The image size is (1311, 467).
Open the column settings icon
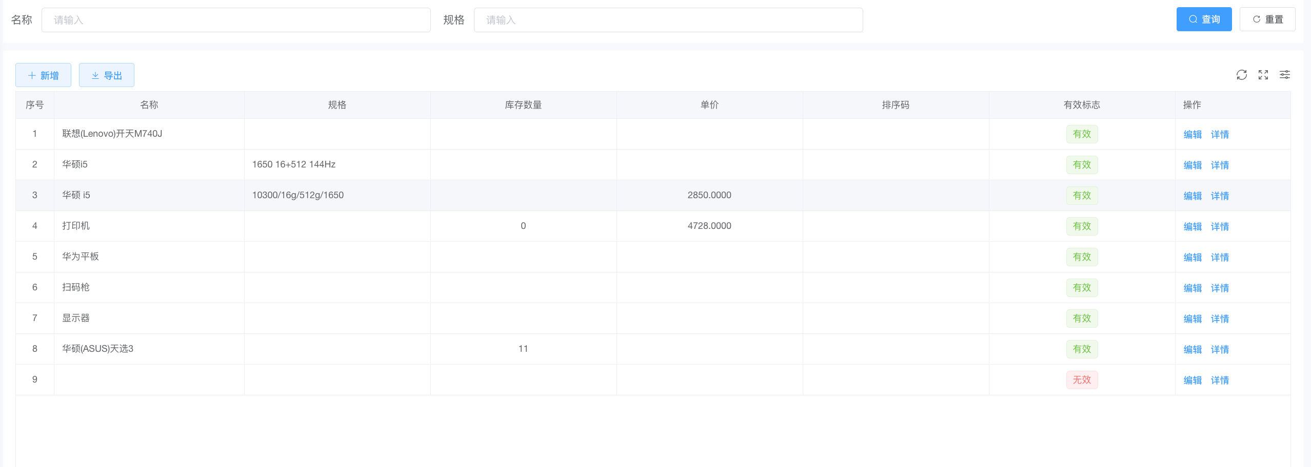[1284, 75]
